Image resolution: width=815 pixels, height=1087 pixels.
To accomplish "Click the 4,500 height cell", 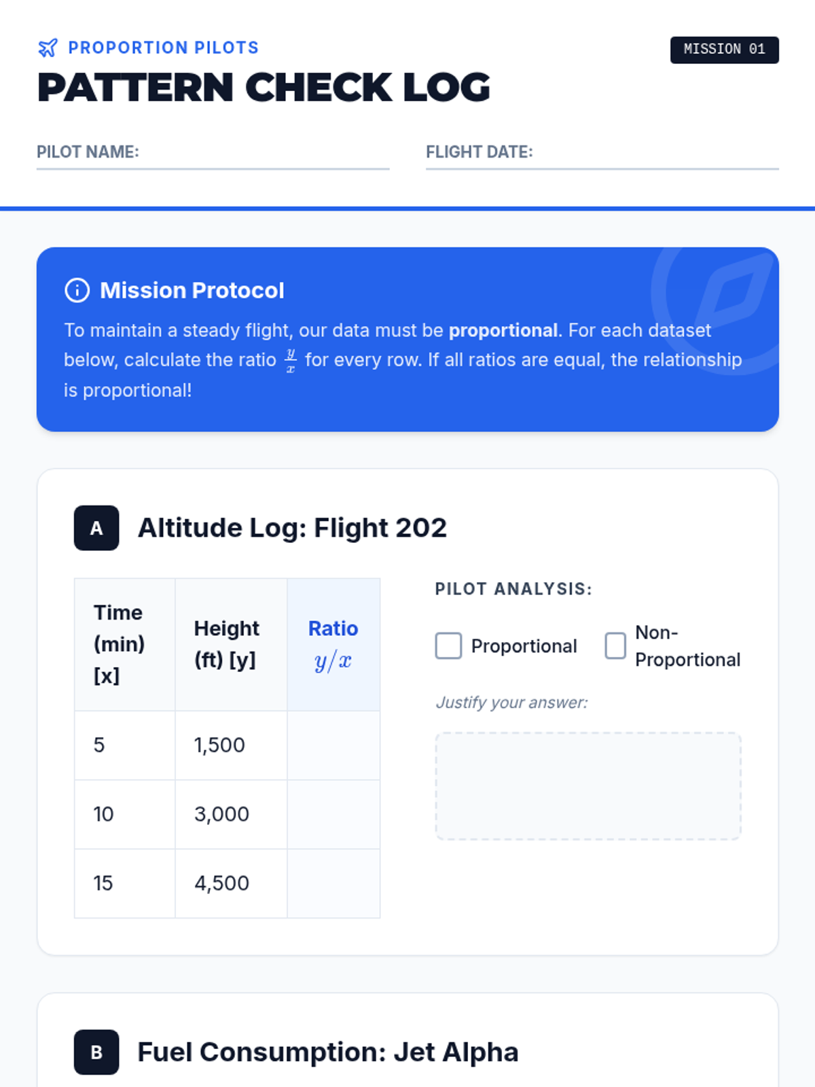I will pyautogui.click(x=222, y=883).
